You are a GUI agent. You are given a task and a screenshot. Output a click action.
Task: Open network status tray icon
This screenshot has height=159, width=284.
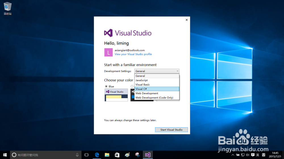[x=243, y=155]
